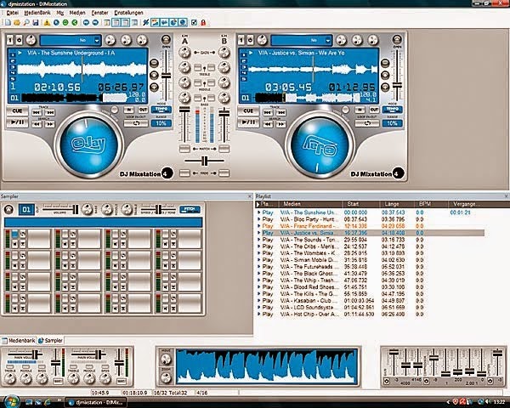Skip to next track on deck A

[x=50, y=112]
